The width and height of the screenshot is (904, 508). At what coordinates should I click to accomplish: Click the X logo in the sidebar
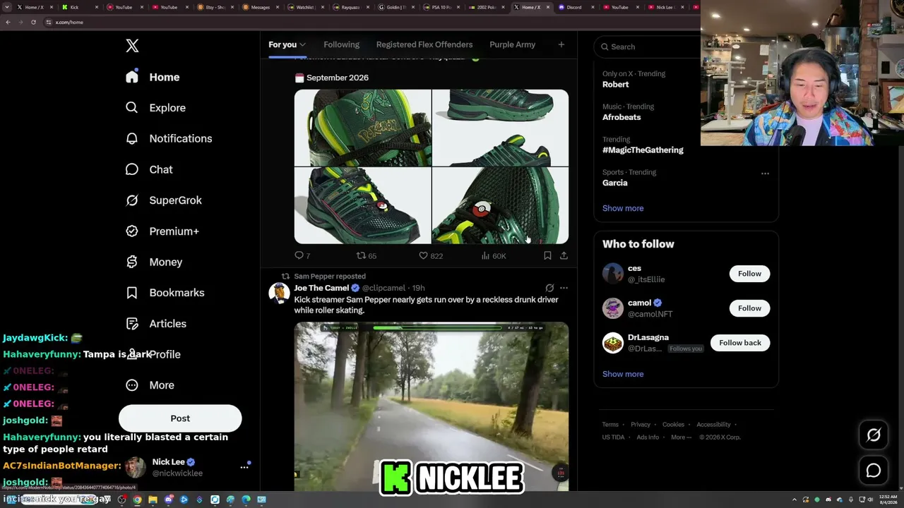(x=132, y=46)
